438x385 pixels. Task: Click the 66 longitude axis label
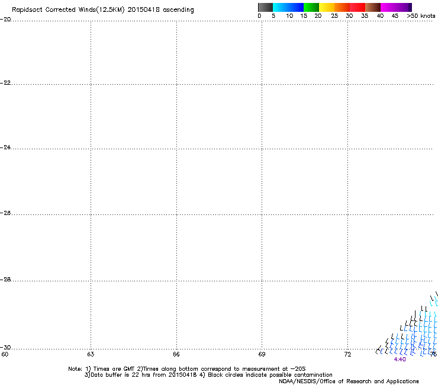point(176,355)
